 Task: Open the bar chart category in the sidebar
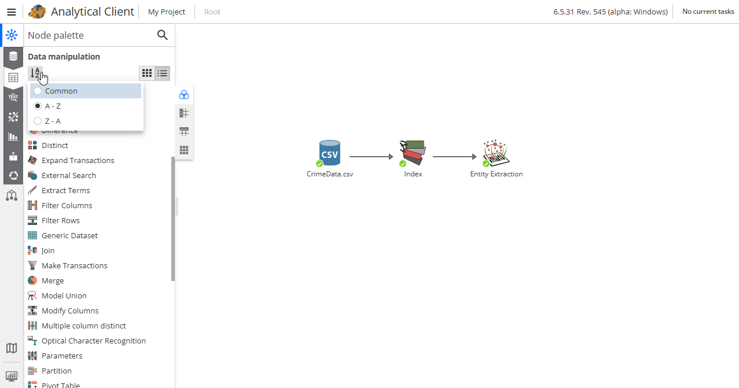point(12,136)
